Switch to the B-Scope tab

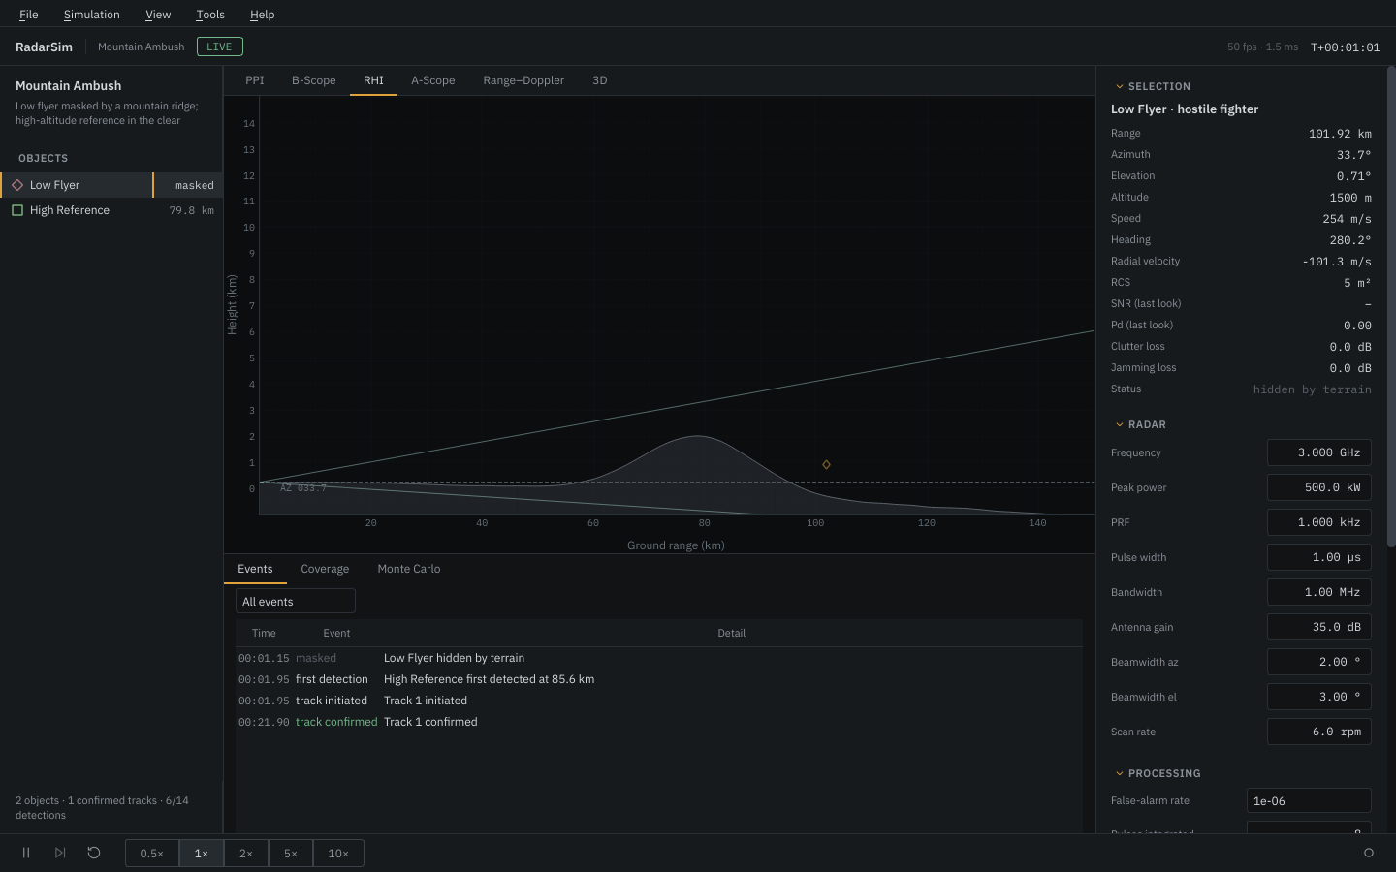coord(314,80)
